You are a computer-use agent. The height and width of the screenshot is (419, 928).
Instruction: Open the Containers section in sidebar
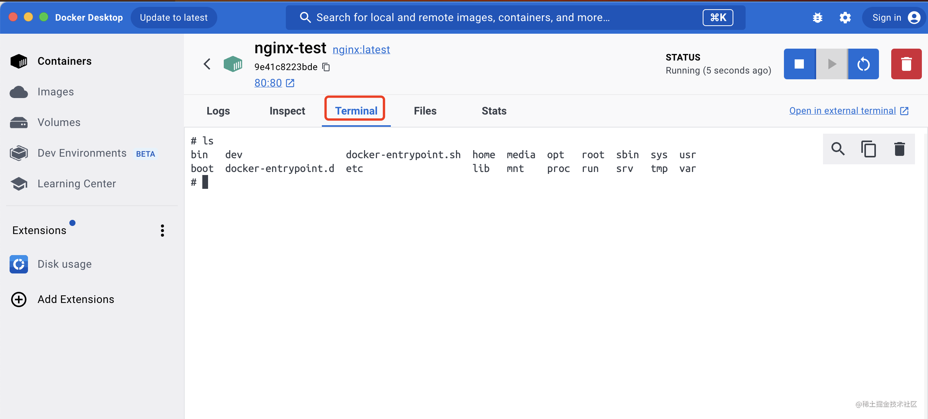pos(64,61)
